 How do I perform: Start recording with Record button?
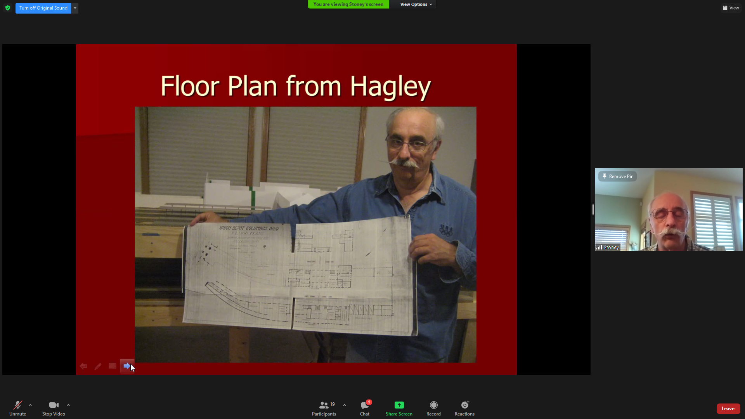[433, 408]
